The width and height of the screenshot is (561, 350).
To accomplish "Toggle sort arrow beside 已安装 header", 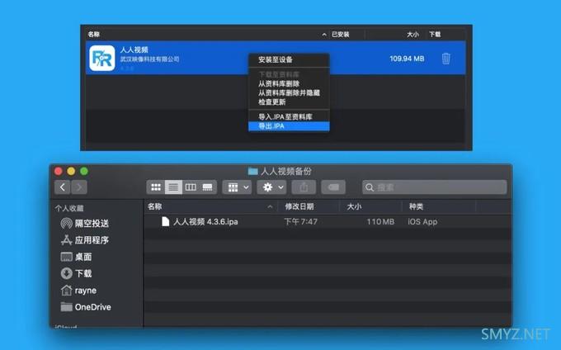I will click(324, 35).
